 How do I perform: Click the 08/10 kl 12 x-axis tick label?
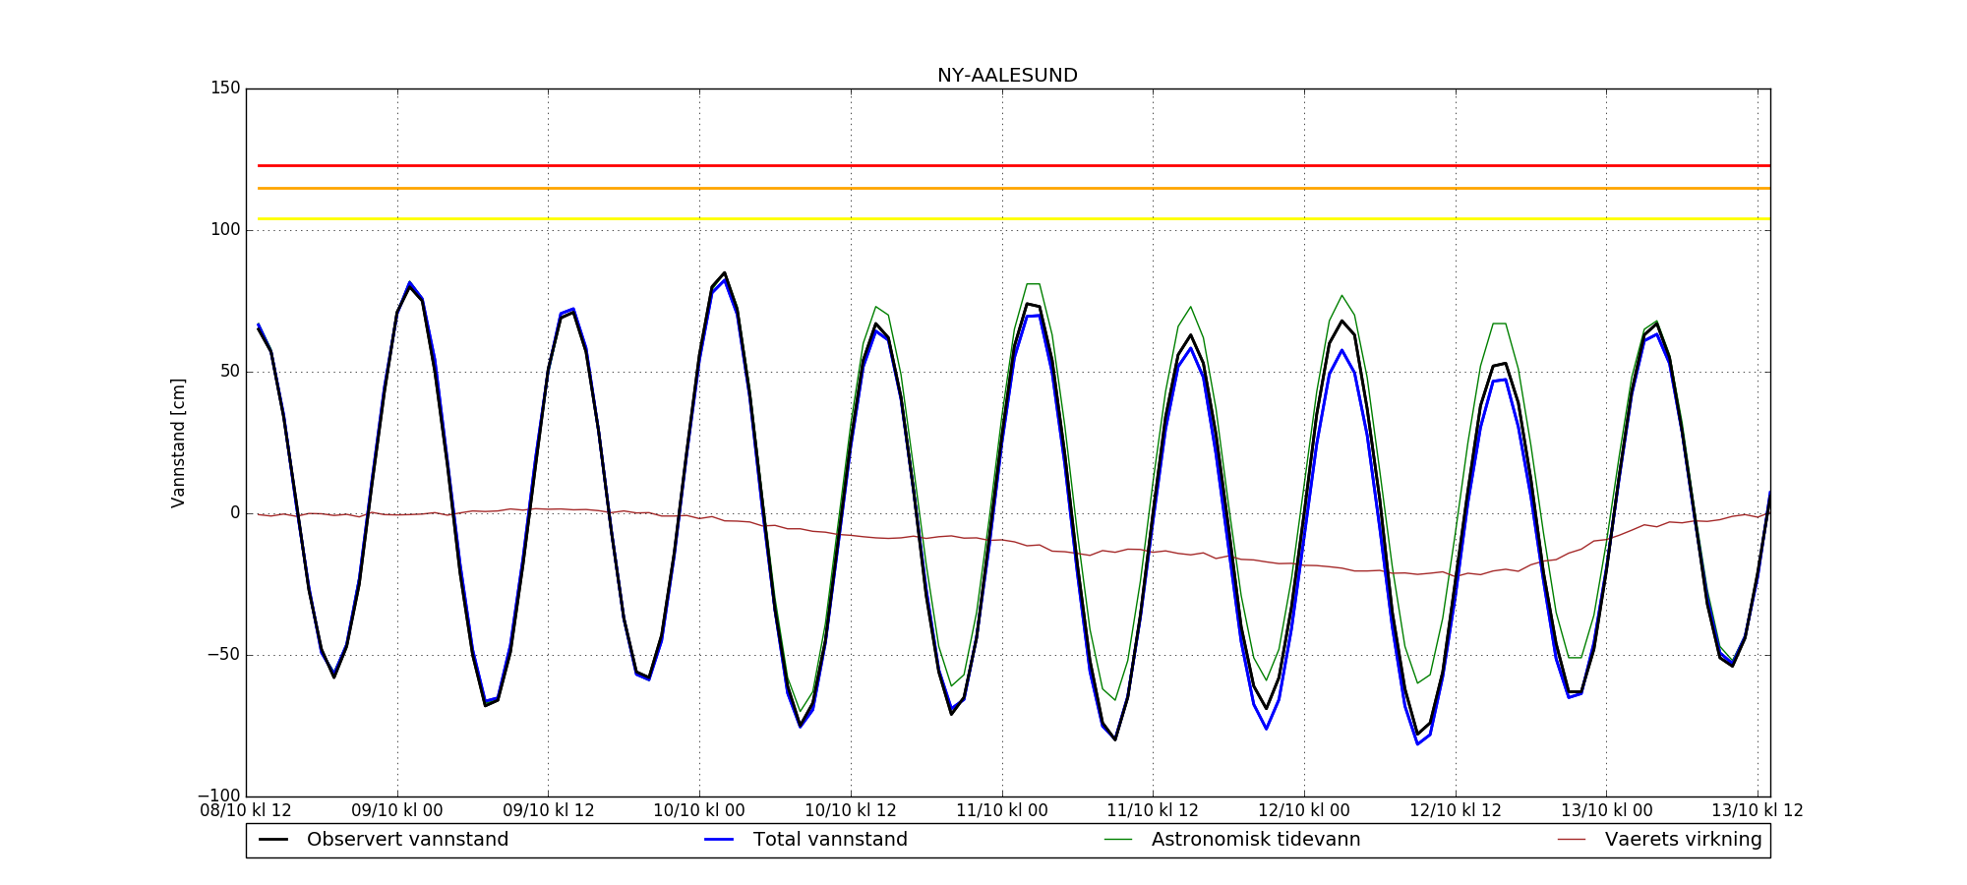pyautogui.click(x=246, y=811)
